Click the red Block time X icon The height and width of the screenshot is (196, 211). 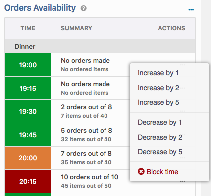pyautogui.click(x=141, y=171)
